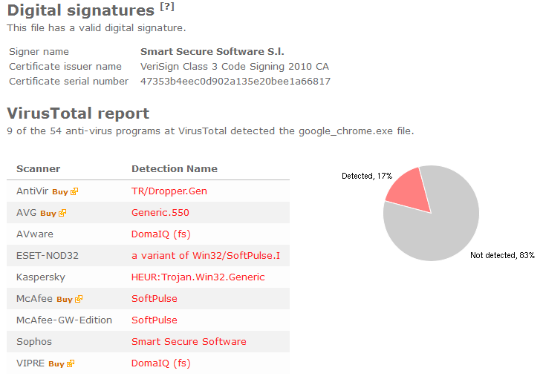Click the external link icon beside McAfee Buy
Screen dimensions: 543x379
(x=79, y=299)
